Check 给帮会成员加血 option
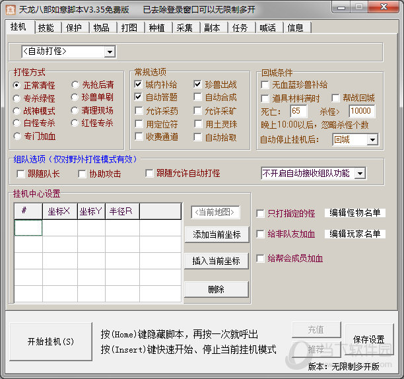 tap(261, 258)
